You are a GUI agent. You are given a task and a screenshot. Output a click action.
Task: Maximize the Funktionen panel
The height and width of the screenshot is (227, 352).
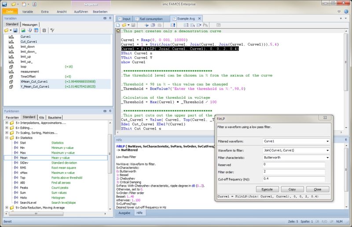coord(105,111)
